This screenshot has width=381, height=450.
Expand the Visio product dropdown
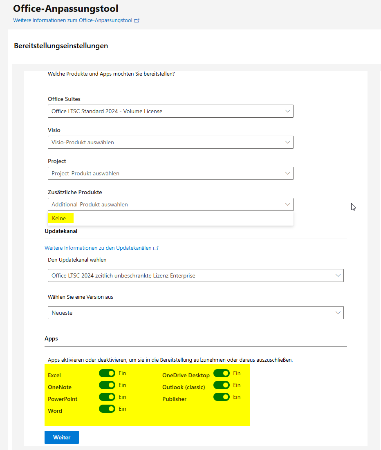pyautogui.click(x=170, y=142)
